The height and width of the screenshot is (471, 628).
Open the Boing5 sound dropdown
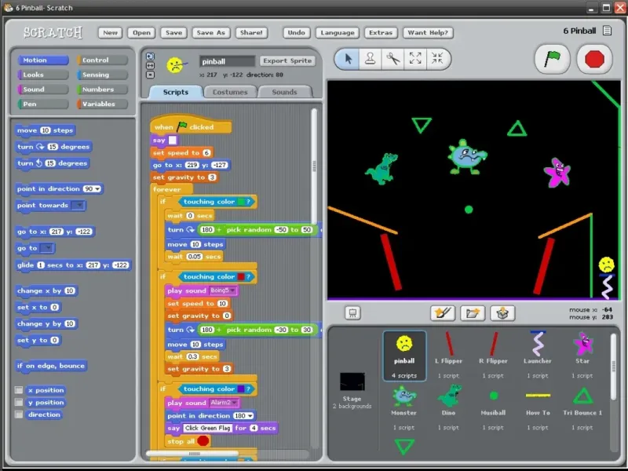tap(232, 290)
